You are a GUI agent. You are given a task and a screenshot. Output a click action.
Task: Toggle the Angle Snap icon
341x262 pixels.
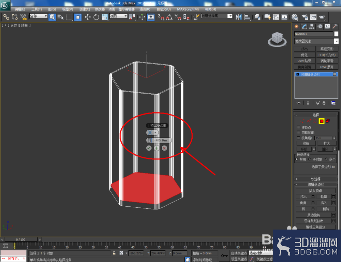(169, 17)
